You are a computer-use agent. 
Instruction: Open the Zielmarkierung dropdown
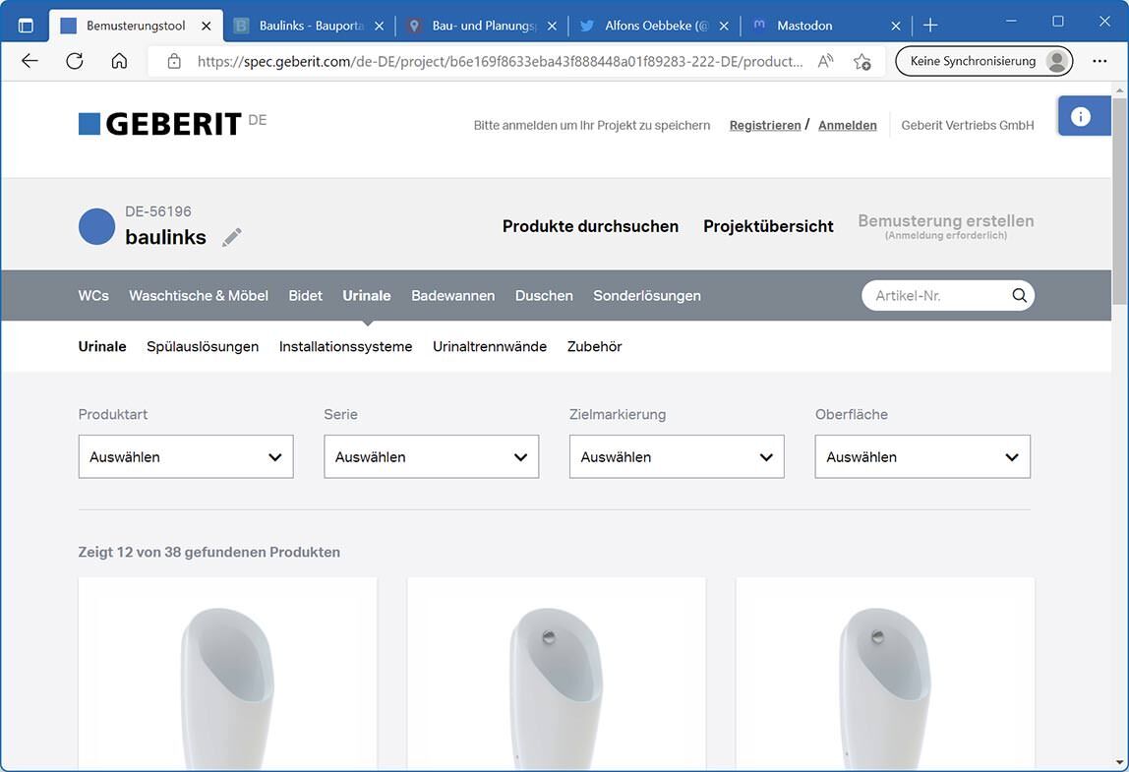pyautogui.click(x=677, y=456)
